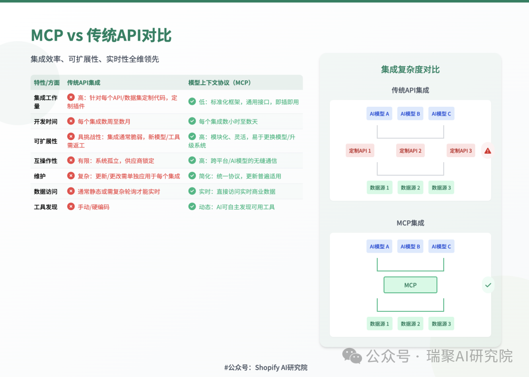This screenshot has width=529, height=377.
Task: Select 数据源 3 in 传统API集成 diagram
Action: [x=441, y=188]
